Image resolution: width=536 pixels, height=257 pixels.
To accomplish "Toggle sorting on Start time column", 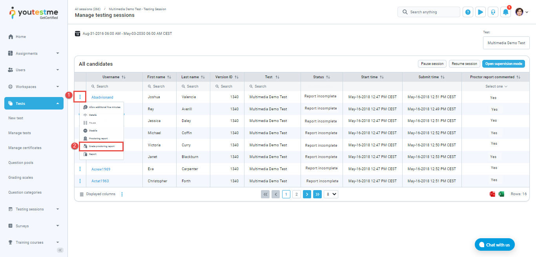I will (381, 77).
